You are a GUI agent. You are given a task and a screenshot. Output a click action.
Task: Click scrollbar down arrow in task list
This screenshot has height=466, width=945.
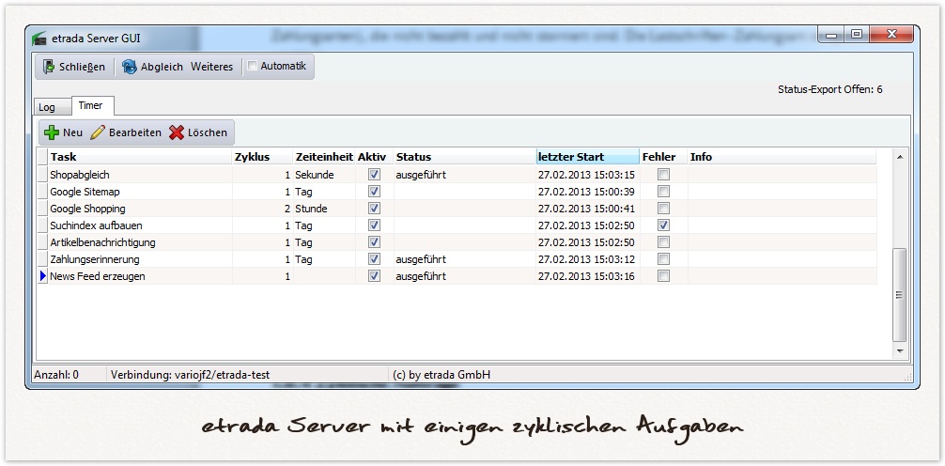900,350
